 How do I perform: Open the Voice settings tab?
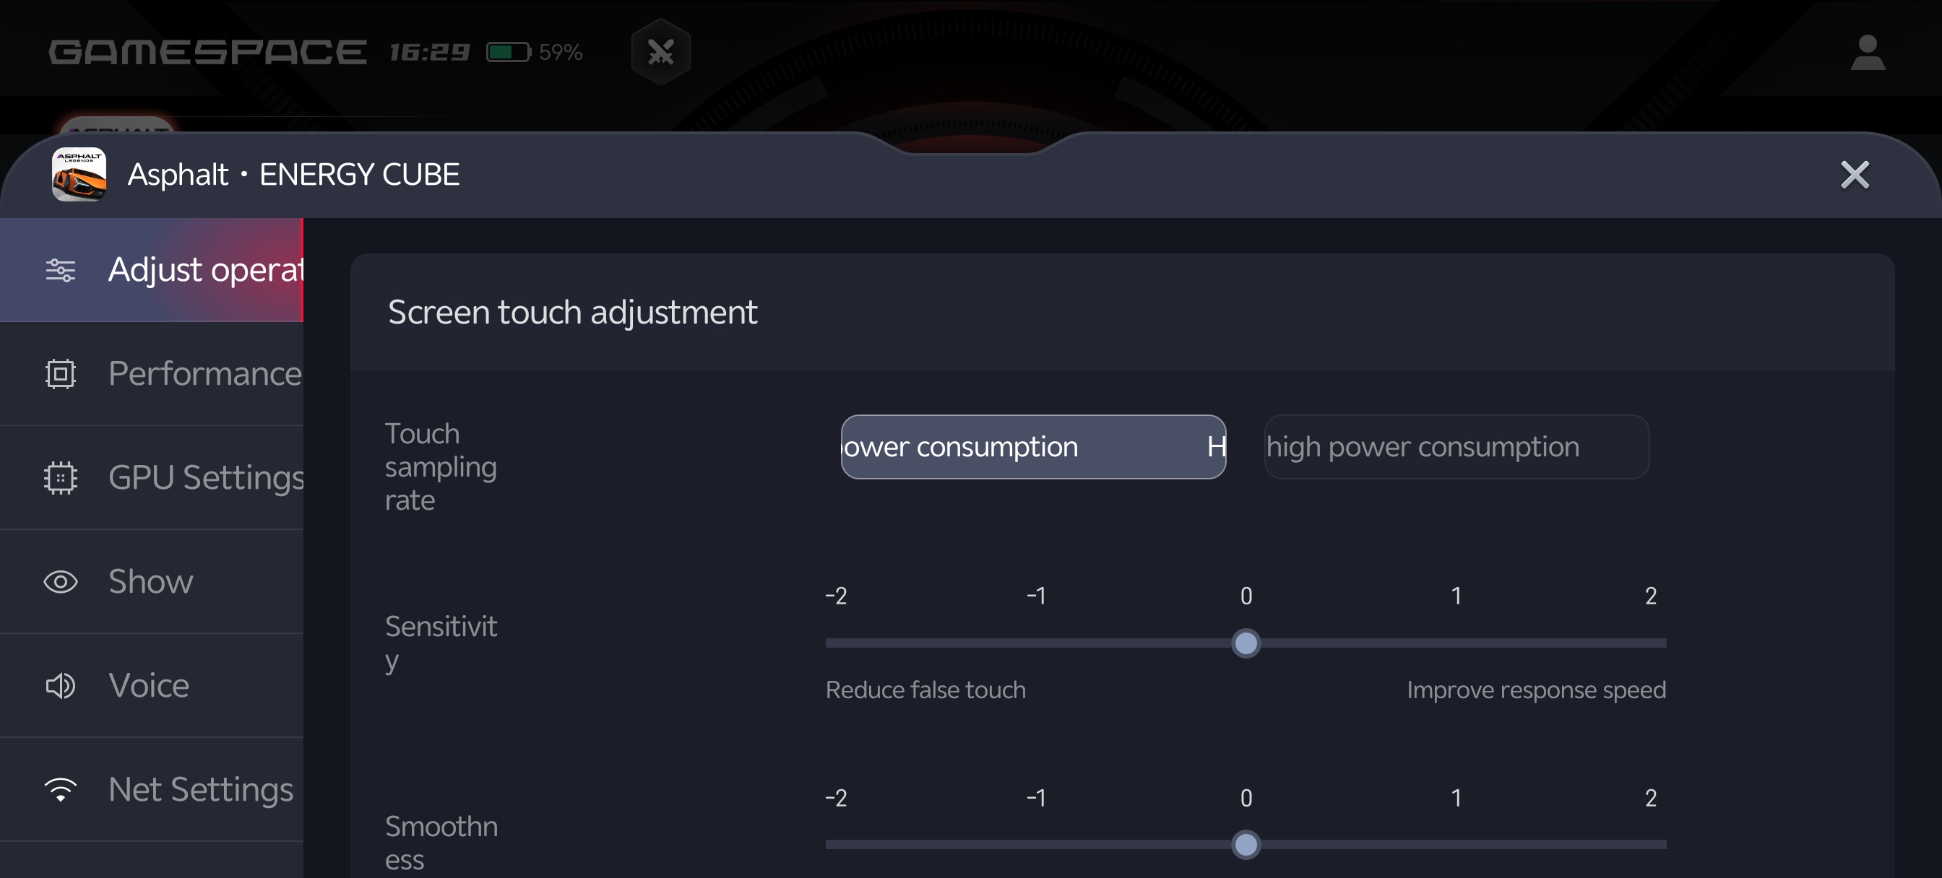click(150, 686)
